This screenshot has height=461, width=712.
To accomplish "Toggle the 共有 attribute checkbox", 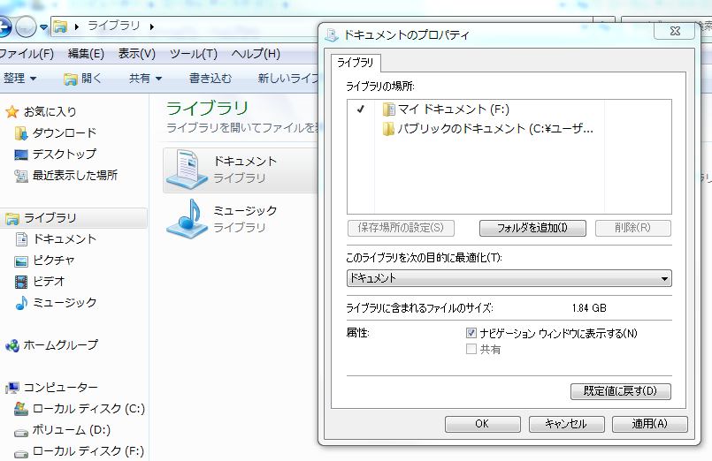I will (x=471, y=349).
